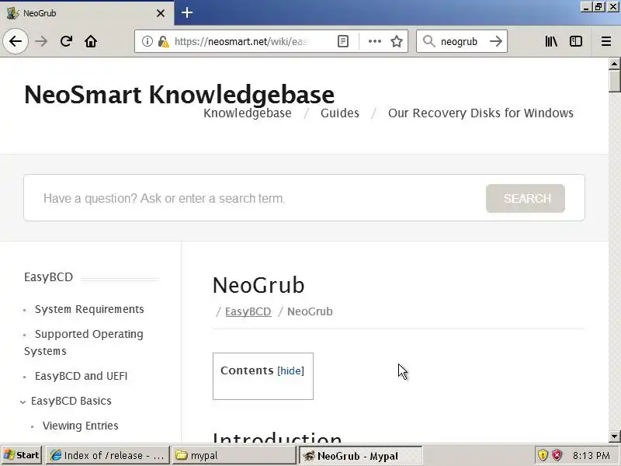Click the search magnifier icon in search box
This screenshot has width=621, height=466.
pos(429,41)
